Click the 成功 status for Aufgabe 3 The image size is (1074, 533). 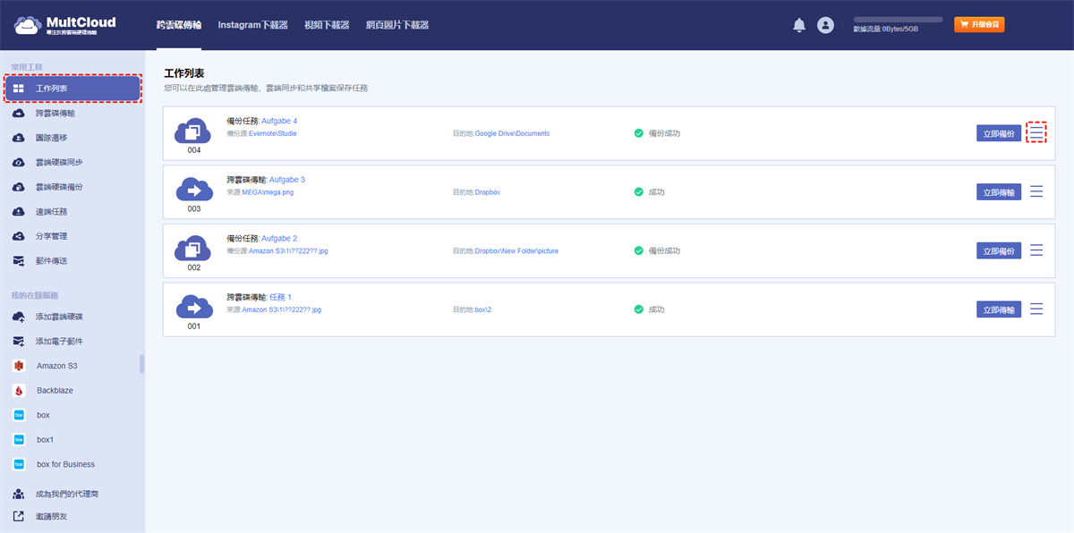coord(650,191)
